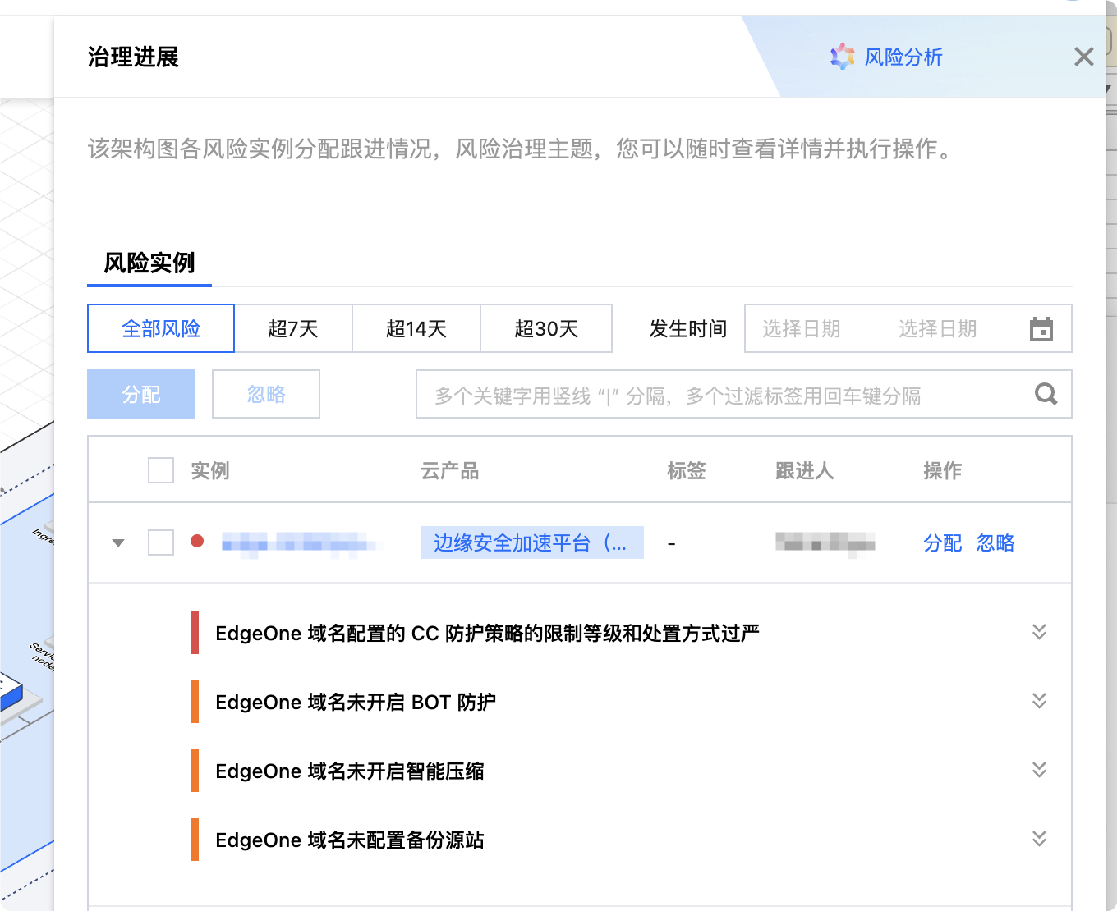This screenshot has width=1117, height=911.
Task: Collapse the instance row triangle arrow
Action: (118, 542)
